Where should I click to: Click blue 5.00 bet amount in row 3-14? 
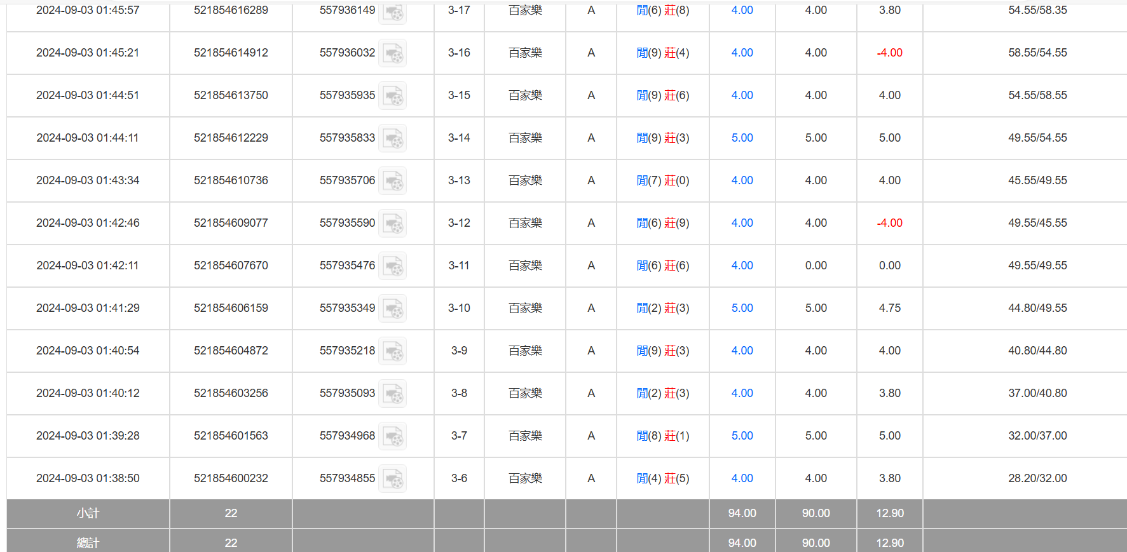click(x=742, y=138)
